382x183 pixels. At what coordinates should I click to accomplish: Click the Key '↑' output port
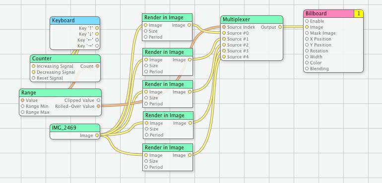(x=97, y=28)
